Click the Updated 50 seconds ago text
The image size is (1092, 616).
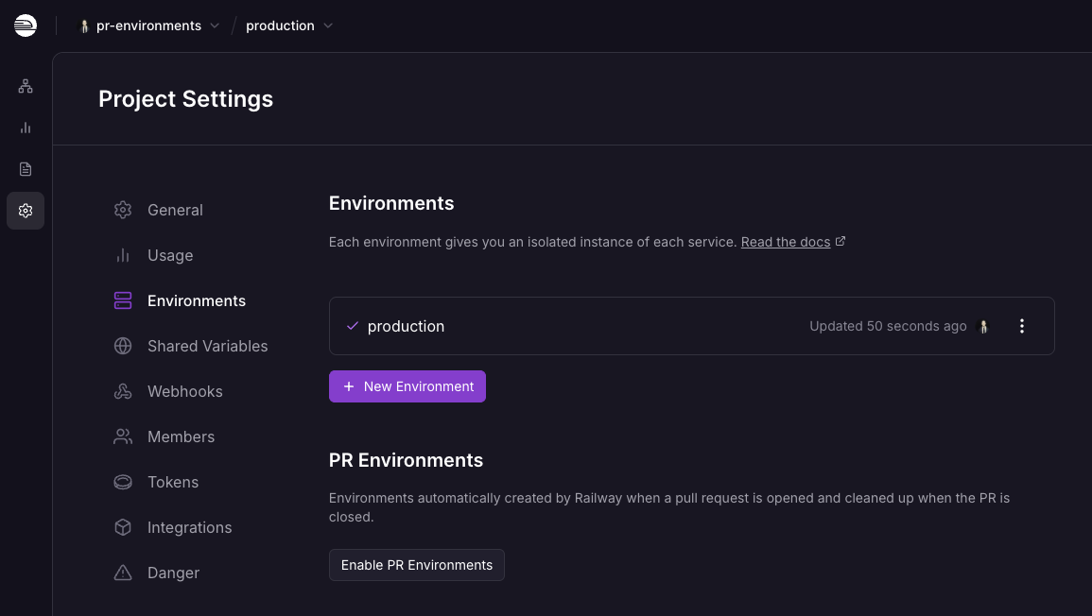888,326
